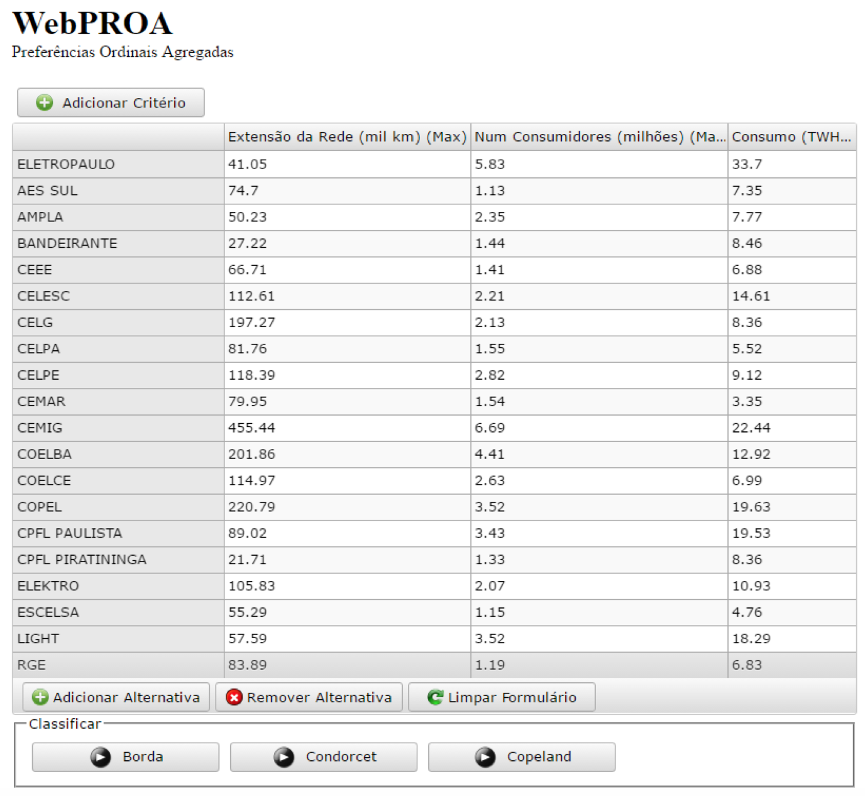Select the AMPLA row name

click(x=40, y=217)
